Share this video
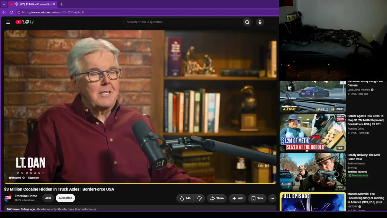Image resolution: width=387 pixels, height=218 pixels. [x=217, y=198]
